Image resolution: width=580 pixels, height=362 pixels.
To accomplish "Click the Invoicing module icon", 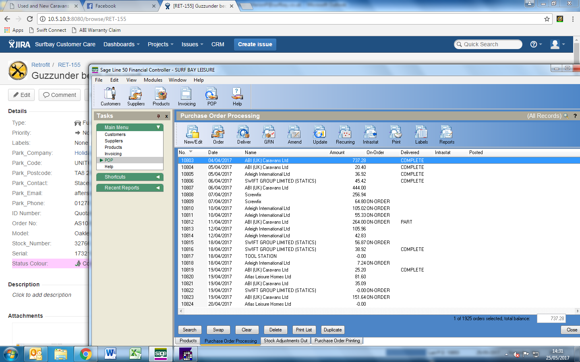I will point(186,97).
